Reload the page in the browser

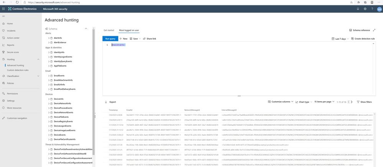click(17, 2)
